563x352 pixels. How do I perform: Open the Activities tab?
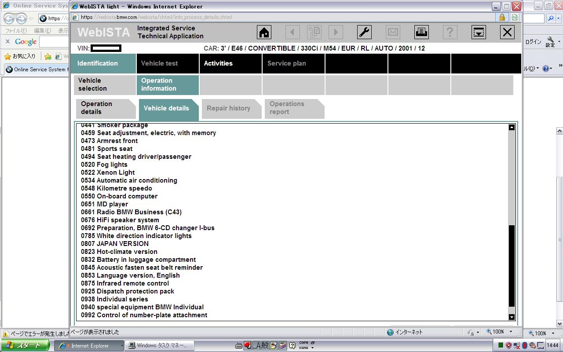click(231, 63)
